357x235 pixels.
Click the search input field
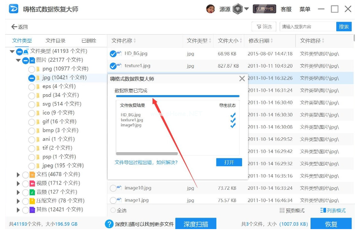click(x=308, y=27)
